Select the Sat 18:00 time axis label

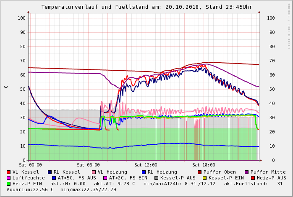pyautogui.click(x=204, y=165)
